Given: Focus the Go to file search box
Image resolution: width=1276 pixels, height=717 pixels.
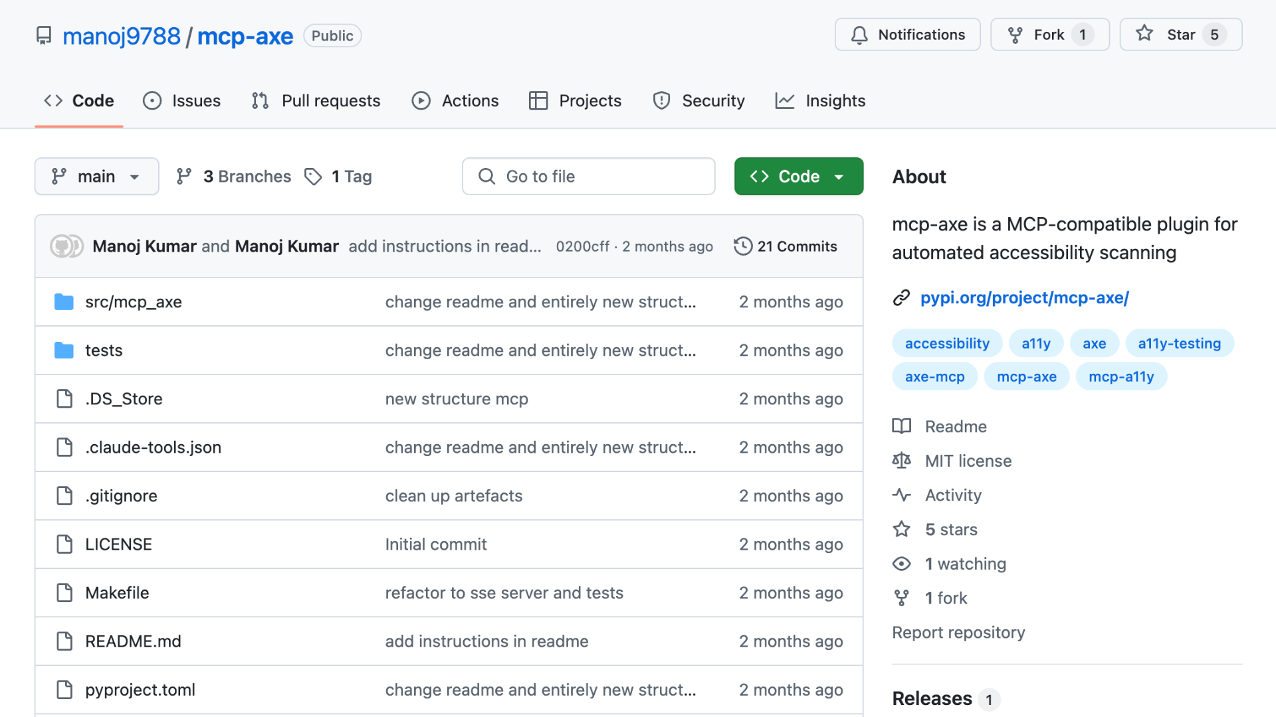Looking at the screenshot, I should click(588, 177).
